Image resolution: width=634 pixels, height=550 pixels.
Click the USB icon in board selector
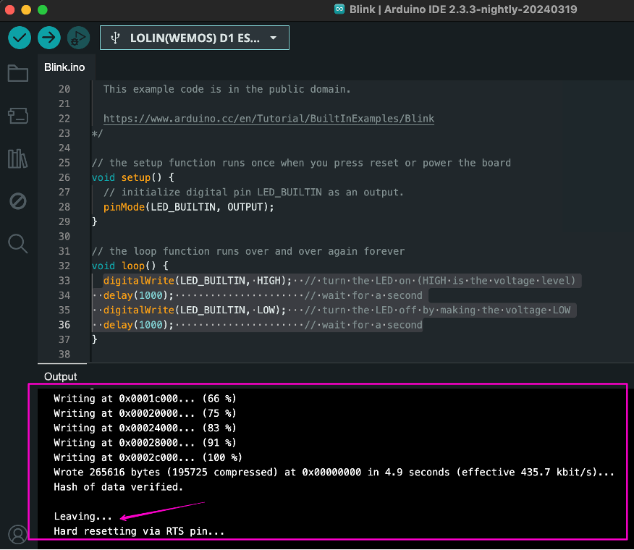pos(116,38)
